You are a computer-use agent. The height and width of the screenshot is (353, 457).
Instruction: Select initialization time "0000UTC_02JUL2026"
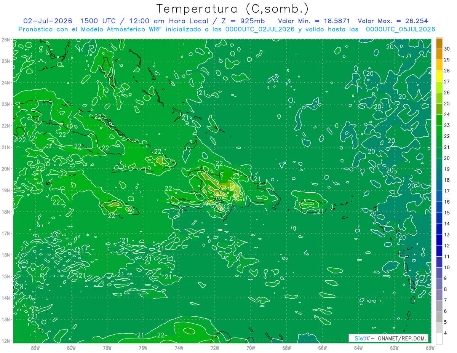(x=260, y=29)
